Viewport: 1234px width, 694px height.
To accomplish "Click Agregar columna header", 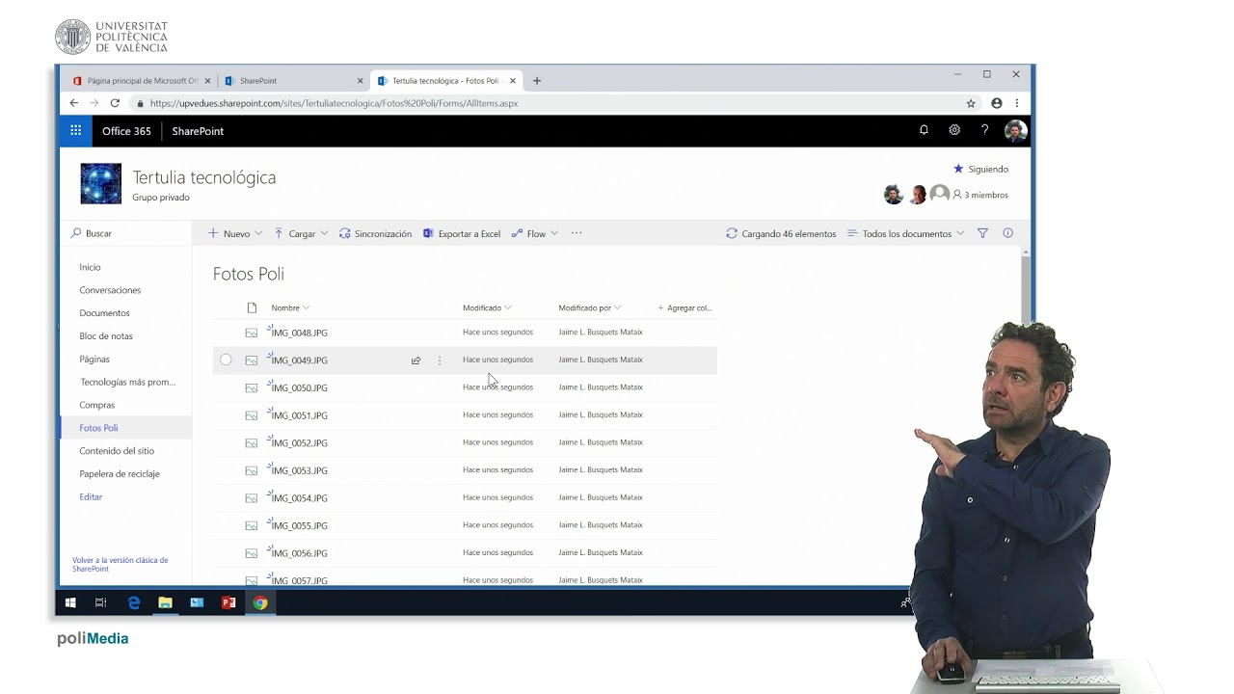I will point(684,307).
